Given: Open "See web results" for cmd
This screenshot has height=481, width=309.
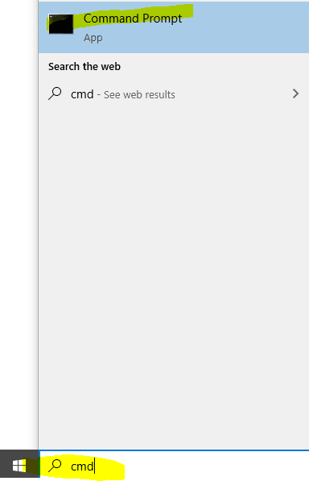Looking at the screenshot, I should 139,95.
